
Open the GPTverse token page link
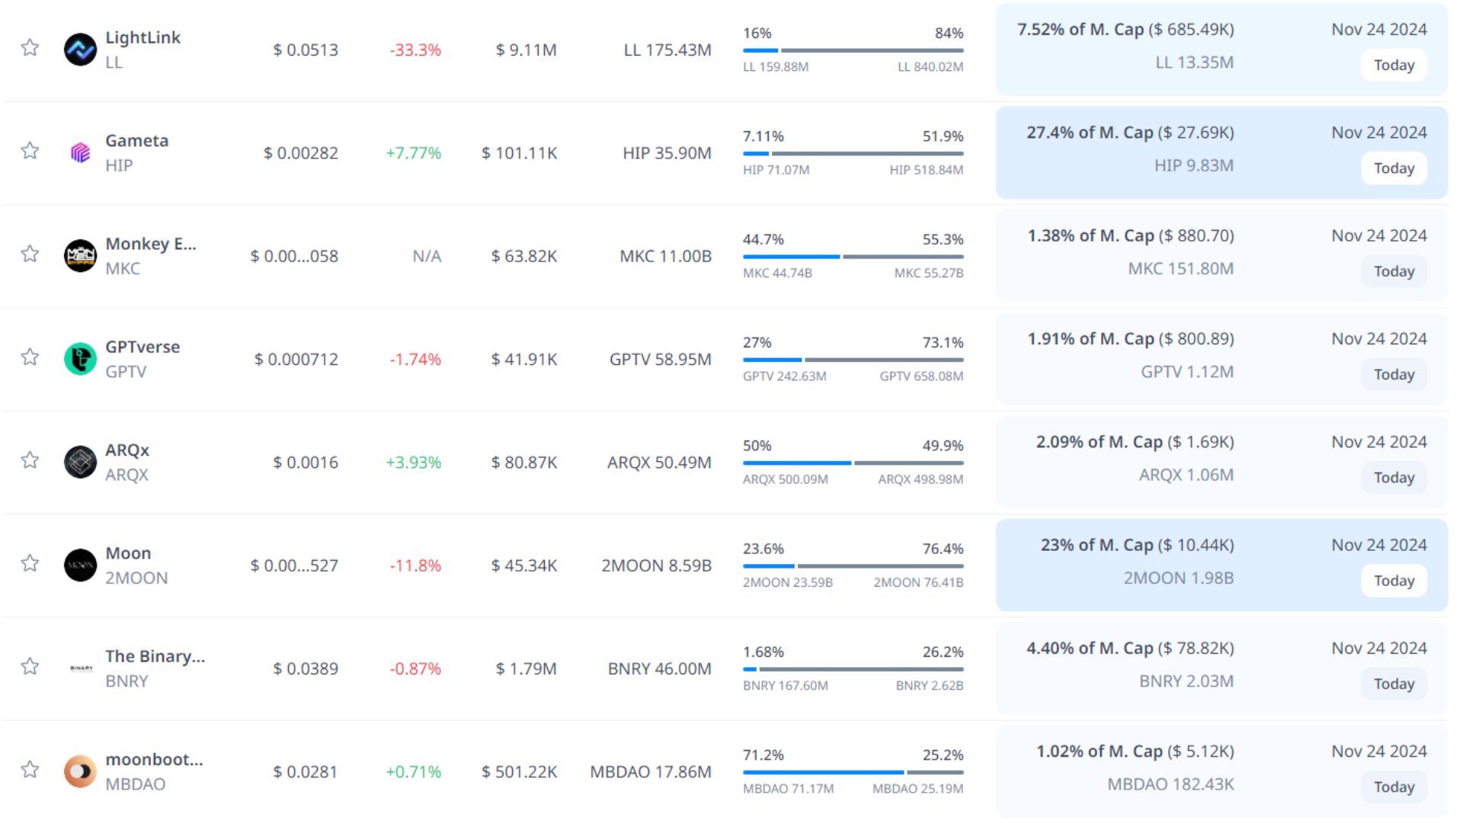[x=142, y=347]
